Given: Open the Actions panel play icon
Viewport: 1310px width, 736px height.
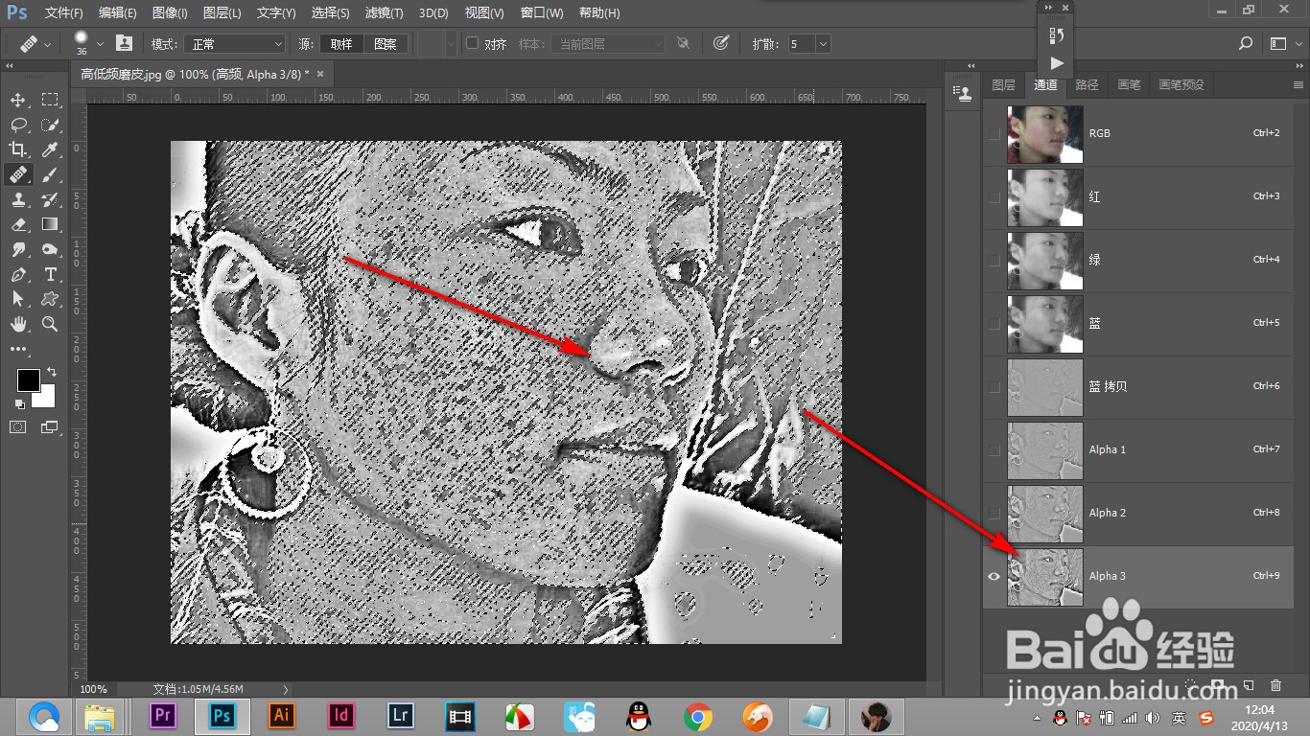Looking at the screenshot, I should tap(1057, 63).
